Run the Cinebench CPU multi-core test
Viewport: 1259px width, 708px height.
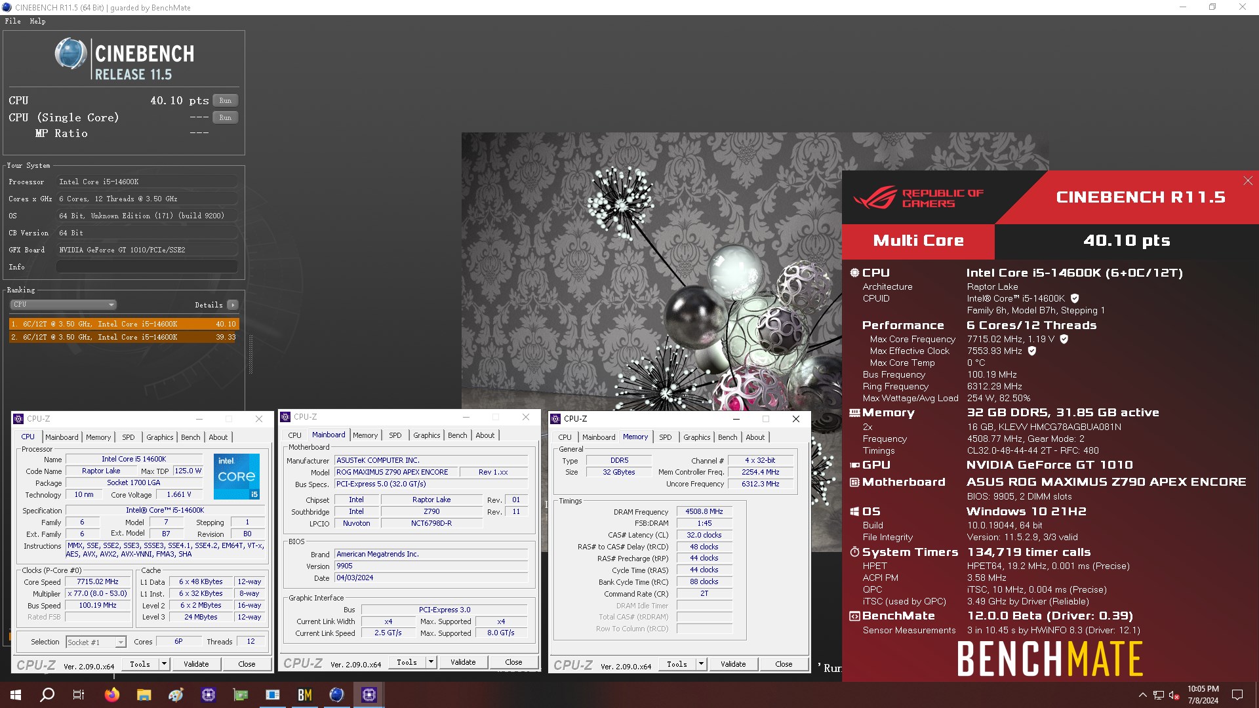226,100
